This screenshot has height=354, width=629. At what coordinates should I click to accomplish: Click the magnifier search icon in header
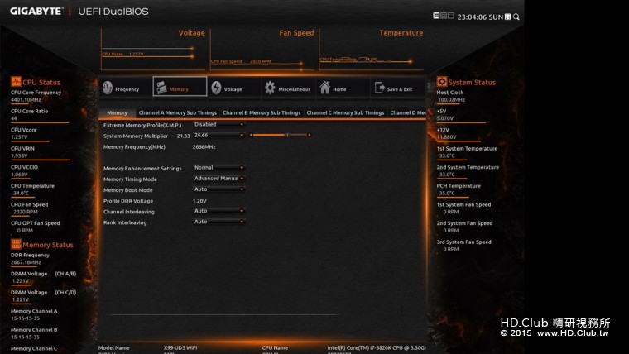[x=516, y=17]
